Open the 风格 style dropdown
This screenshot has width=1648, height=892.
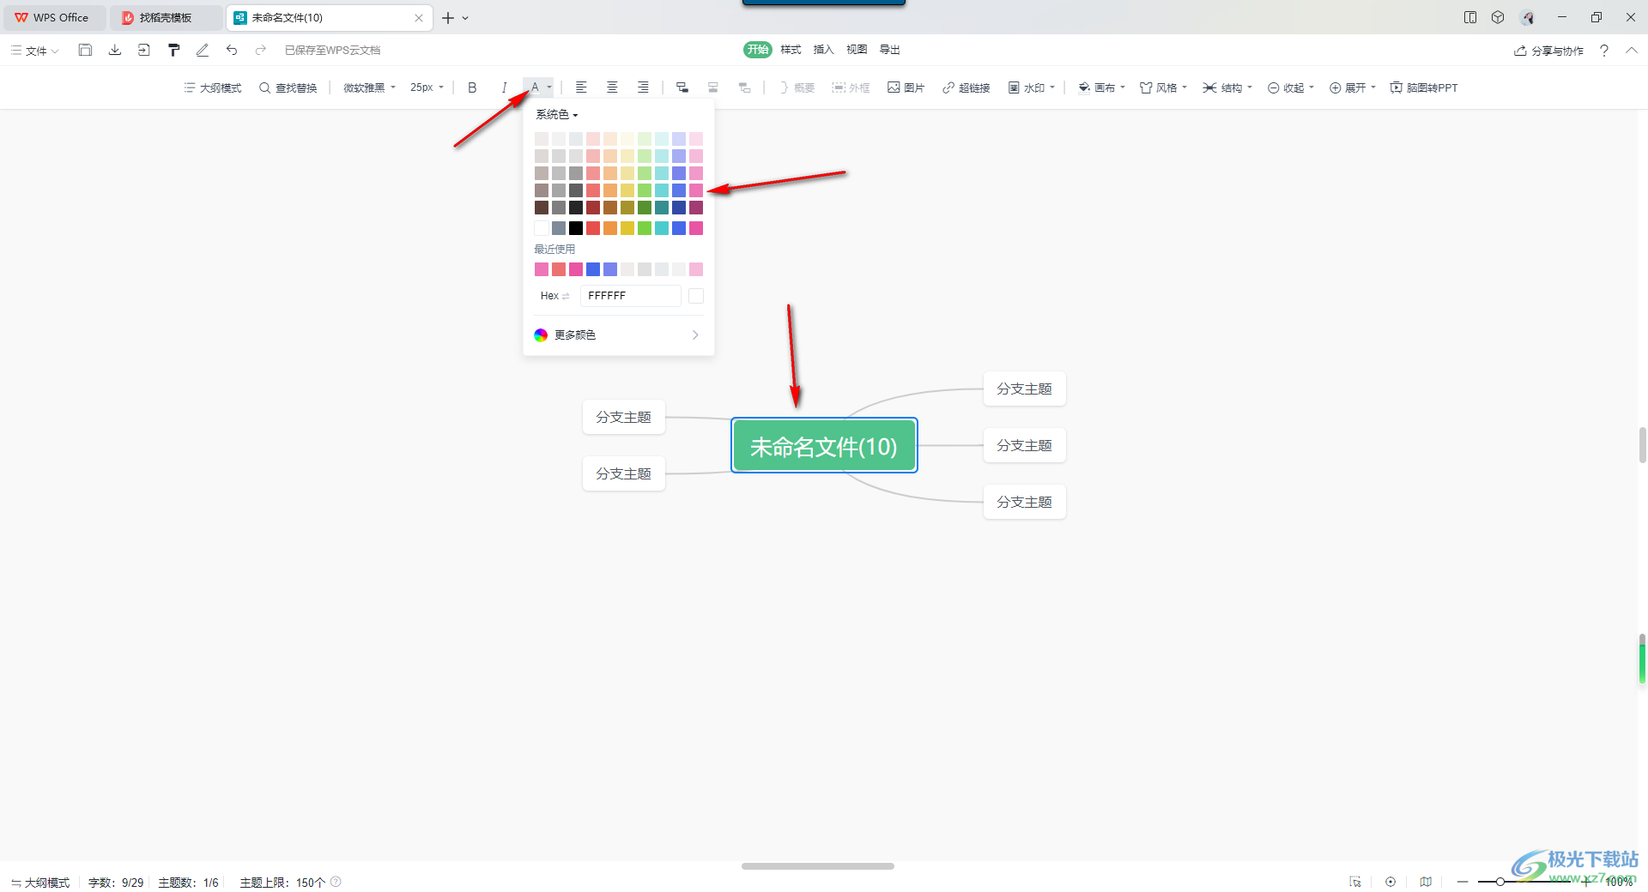pos(1163,87)
